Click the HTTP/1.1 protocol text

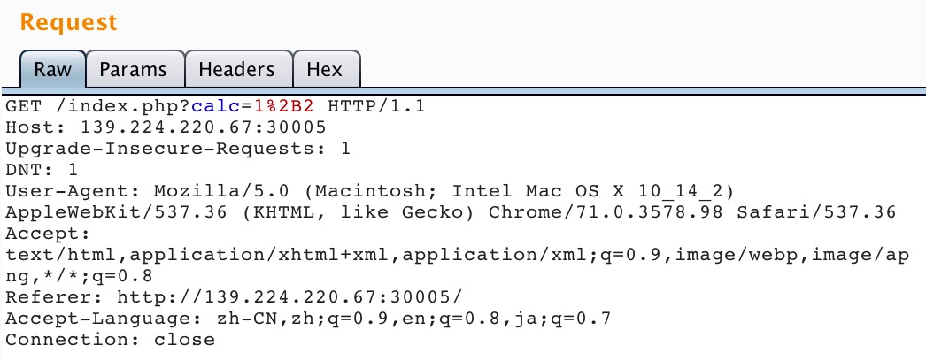[377, 107]
